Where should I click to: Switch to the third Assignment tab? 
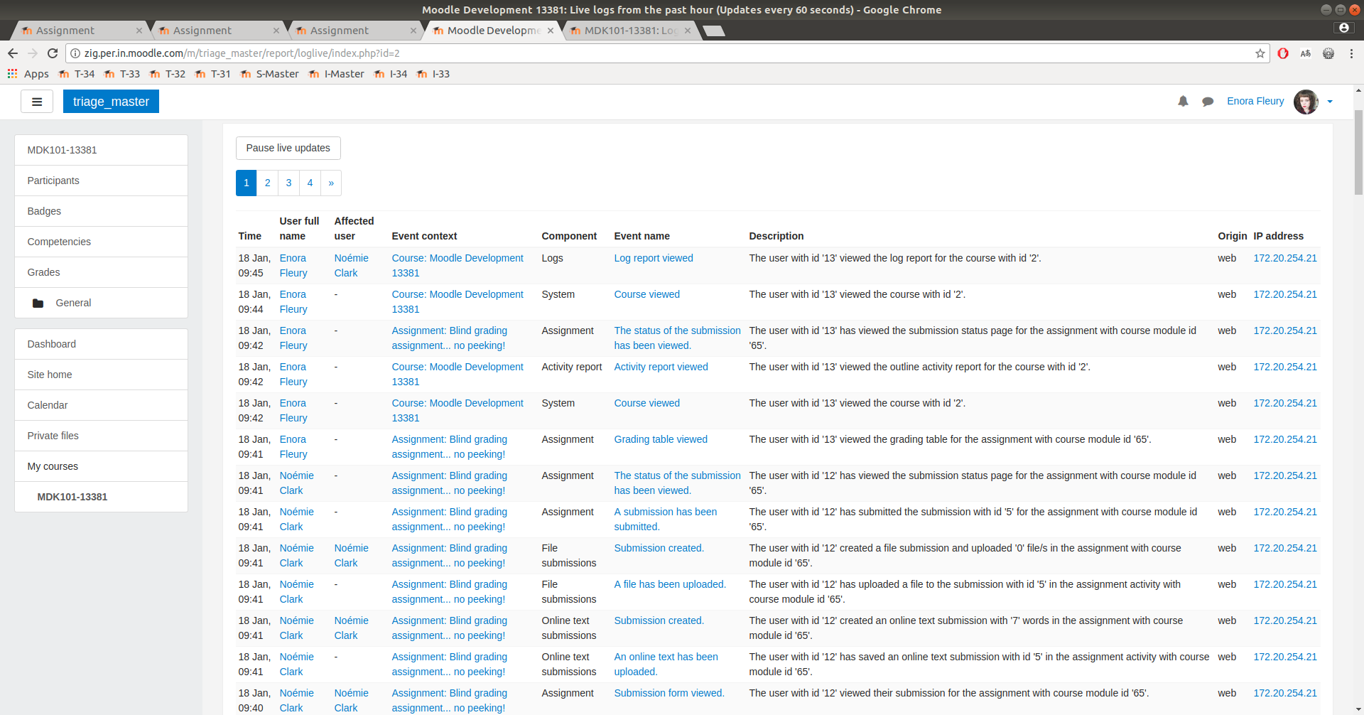click(x=353, y=31)
